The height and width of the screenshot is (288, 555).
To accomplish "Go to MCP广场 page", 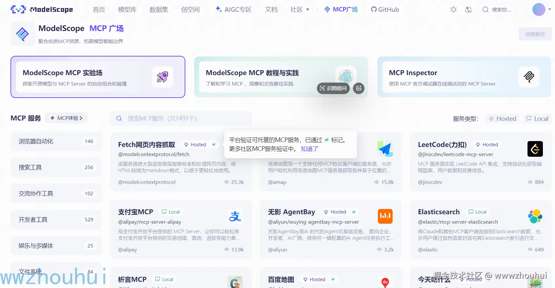I will click(x=341, y=9).
